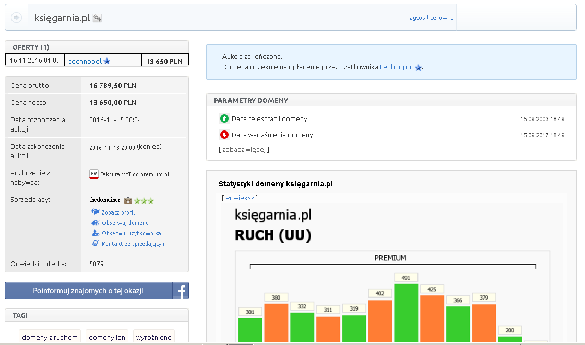
Task: Click the seller's briefcase icon
Action: pos(128,200)
